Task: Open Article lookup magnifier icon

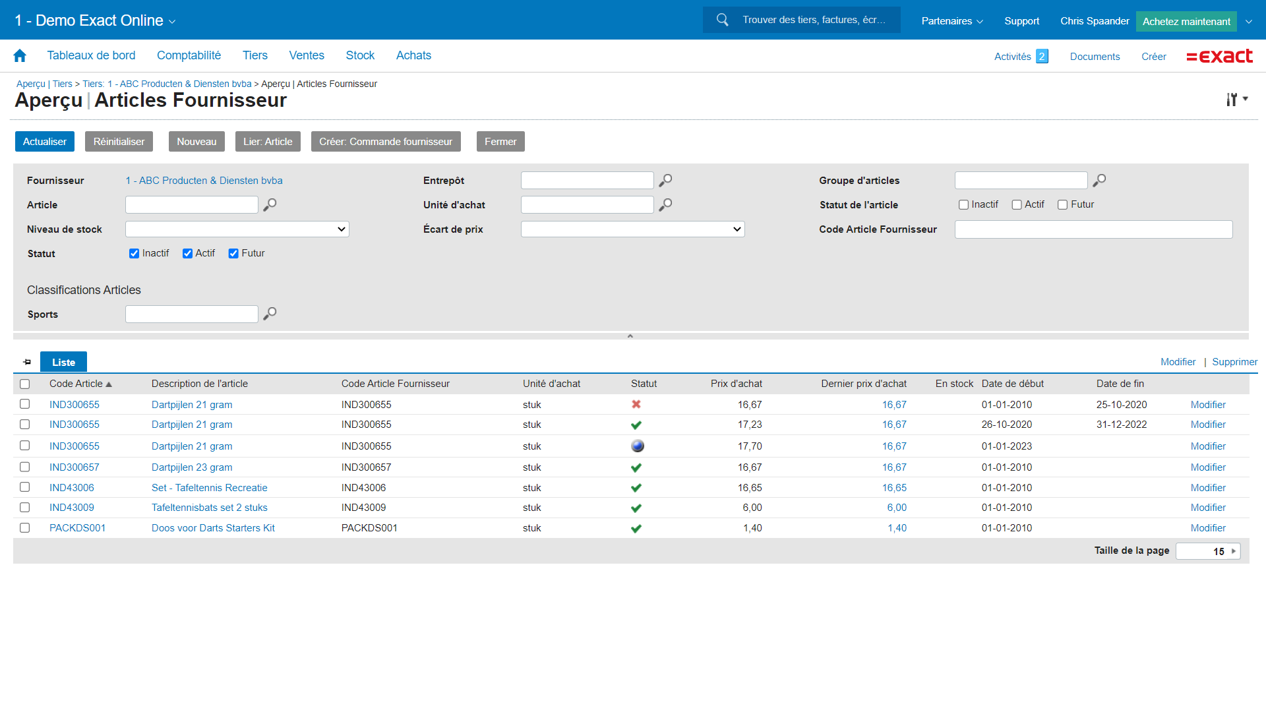Action: 270,205
